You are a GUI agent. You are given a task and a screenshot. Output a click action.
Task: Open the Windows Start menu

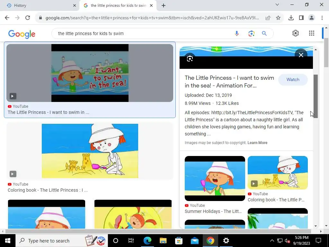tap(8, 241)
